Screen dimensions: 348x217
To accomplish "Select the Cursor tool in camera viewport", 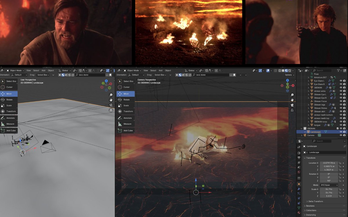I will click(x=126, y=87).
